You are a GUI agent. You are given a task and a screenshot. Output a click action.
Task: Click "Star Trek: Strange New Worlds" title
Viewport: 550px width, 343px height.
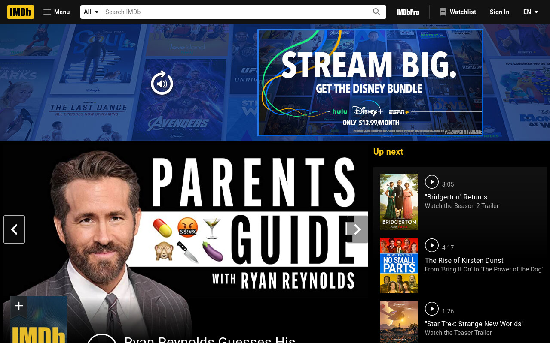tap(474, 324)
